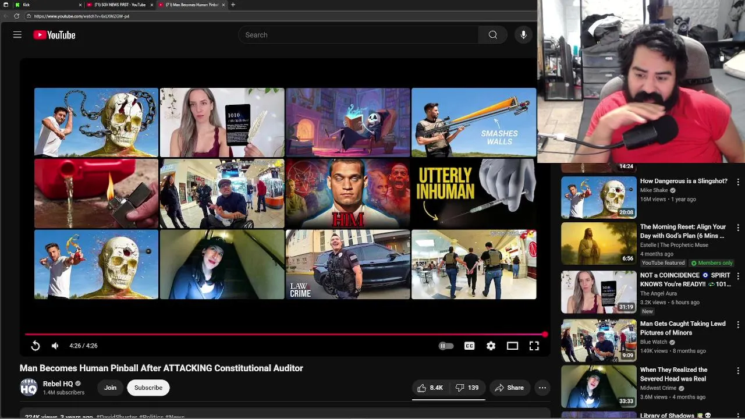Click the search magnifier button
The width and height of the screenshot is (745, 419).
point(493,35)
